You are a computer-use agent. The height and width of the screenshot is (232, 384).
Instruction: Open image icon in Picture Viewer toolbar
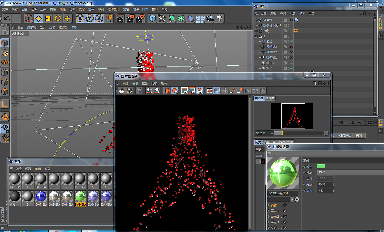click(121, 90)
